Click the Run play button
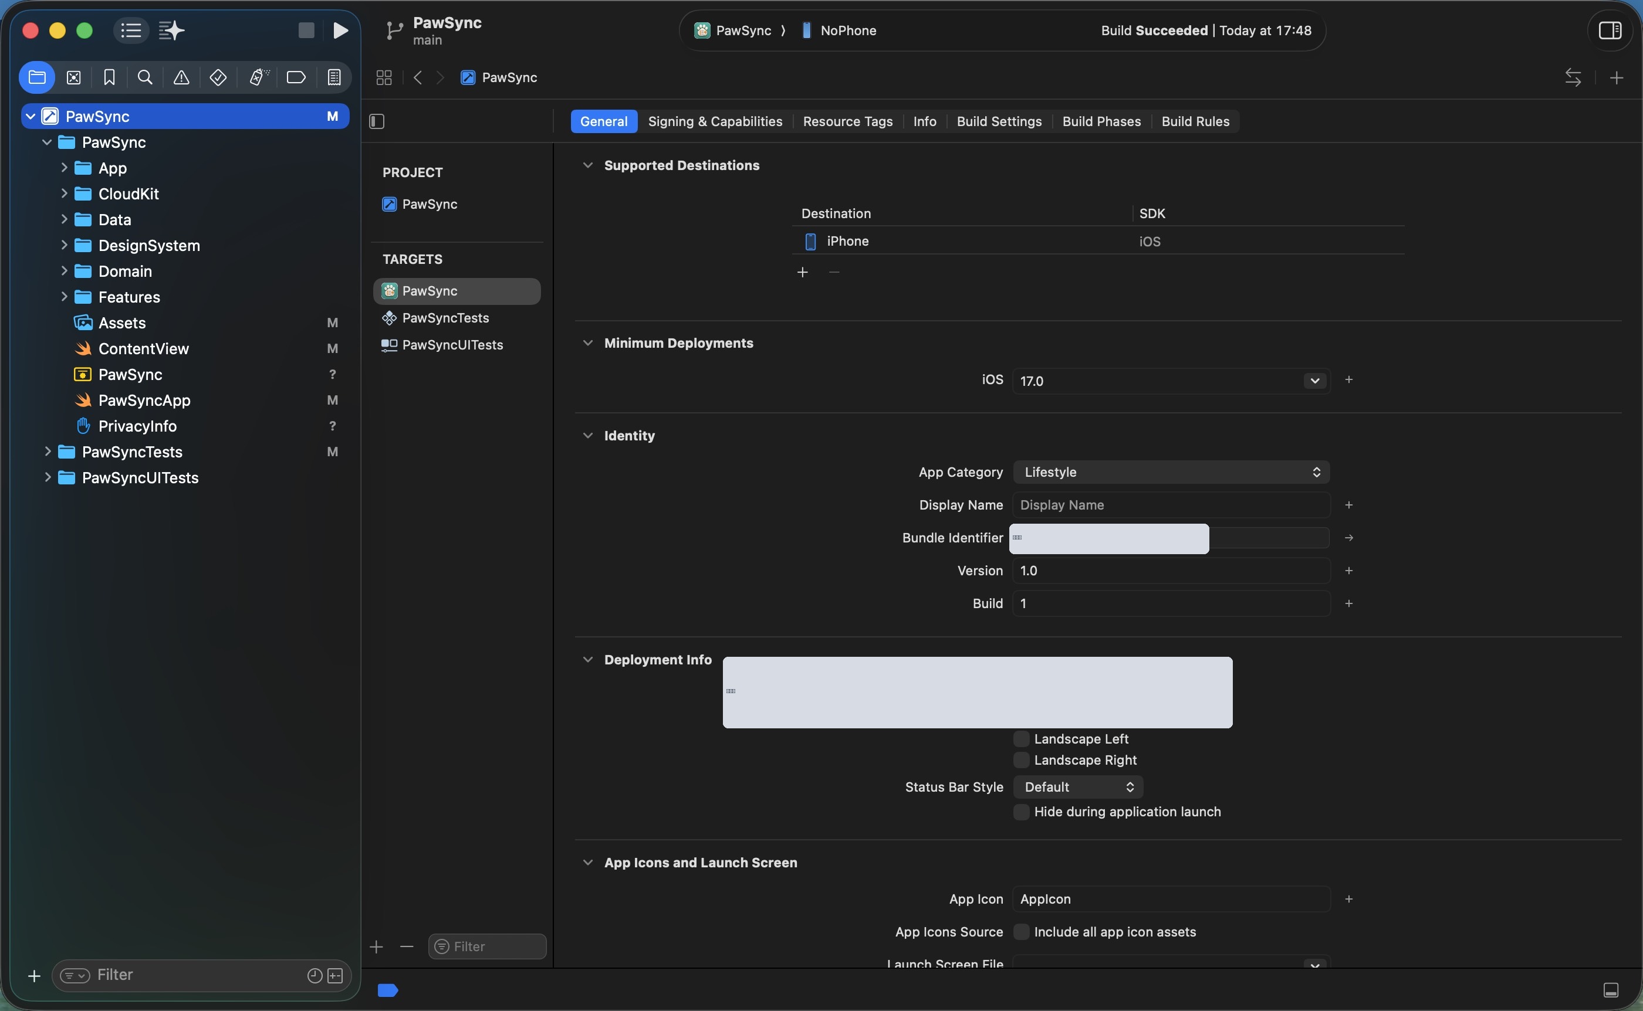Screen dimensions: 1643x1011 (340, 30)
